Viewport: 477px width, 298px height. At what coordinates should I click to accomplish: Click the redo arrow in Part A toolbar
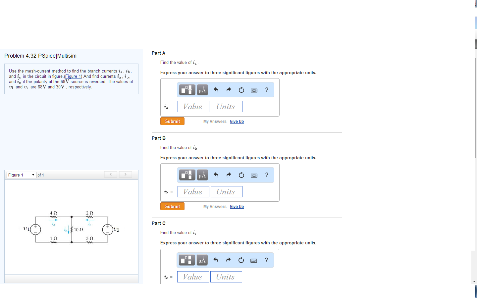tap(229, 90)
